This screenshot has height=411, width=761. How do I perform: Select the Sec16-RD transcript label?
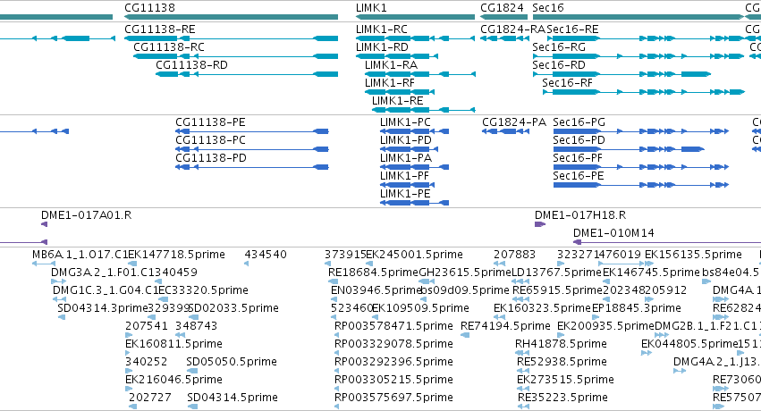tap(559, 65)
